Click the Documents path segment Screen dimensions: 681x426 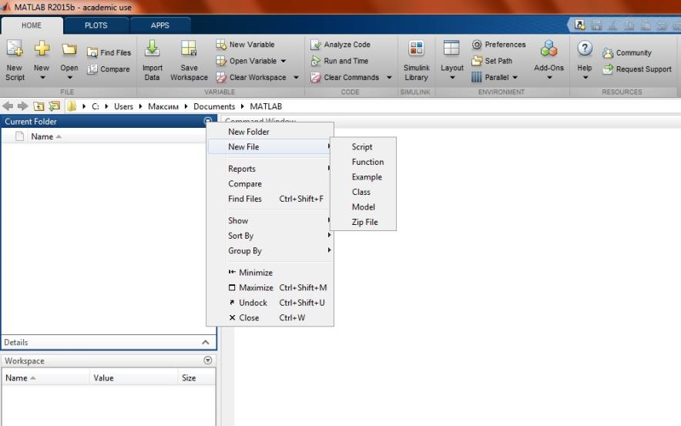[x=214, y=106]
